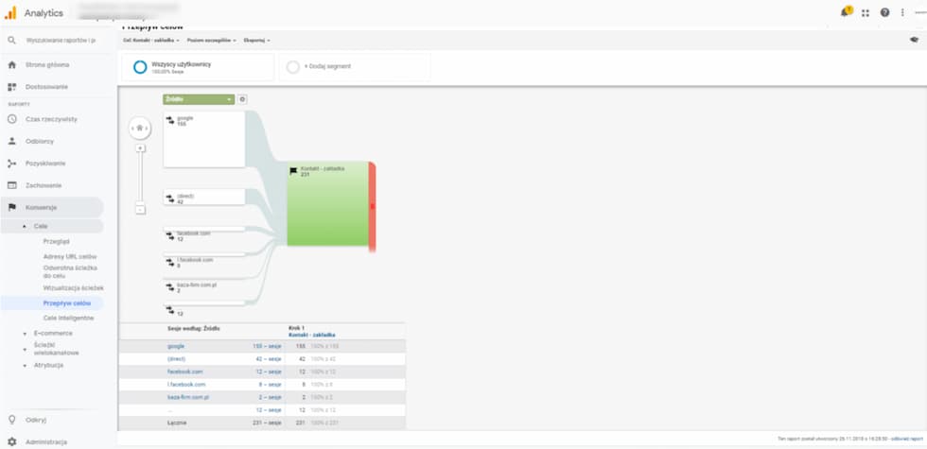Viewport: 927px width, 449px height.
Task: Open the green Źródło dimension dropdown
Action: 199,99
